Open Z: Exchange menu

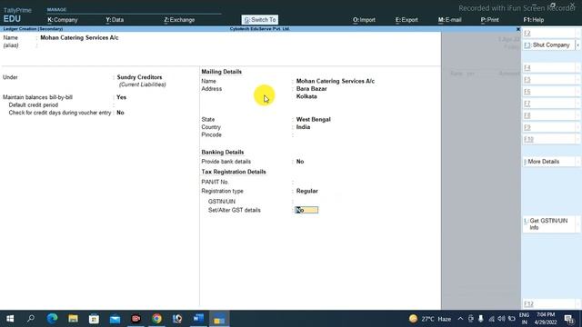[179, 20]
